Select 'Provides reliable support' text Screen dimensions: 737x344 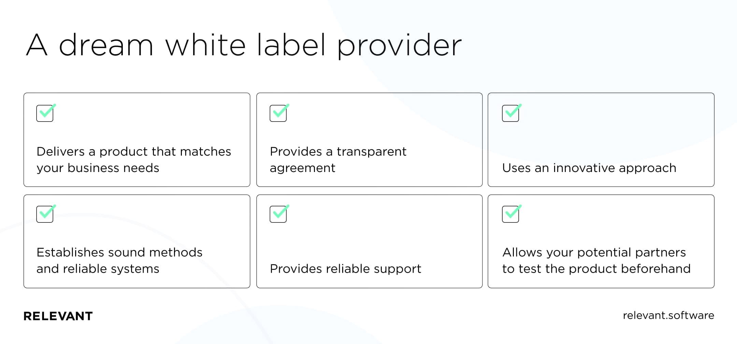345,269
